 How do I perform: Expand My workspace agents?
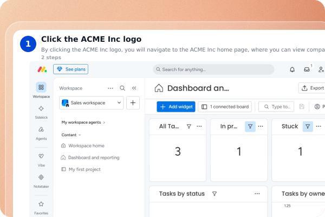(x=83, y=122)
